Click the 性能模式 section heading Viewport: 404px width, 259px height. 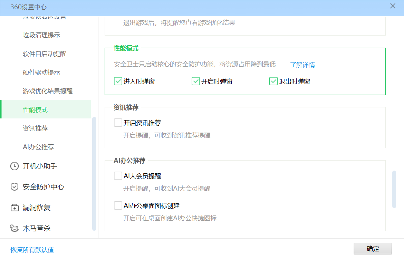(x=126, y=48)
